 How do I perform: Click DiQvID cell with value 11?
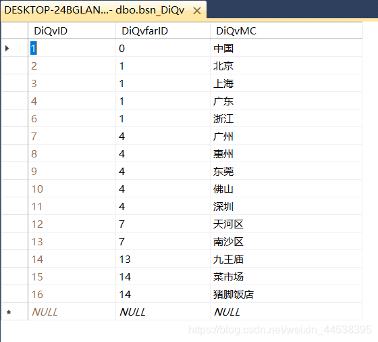pos(72,207)
